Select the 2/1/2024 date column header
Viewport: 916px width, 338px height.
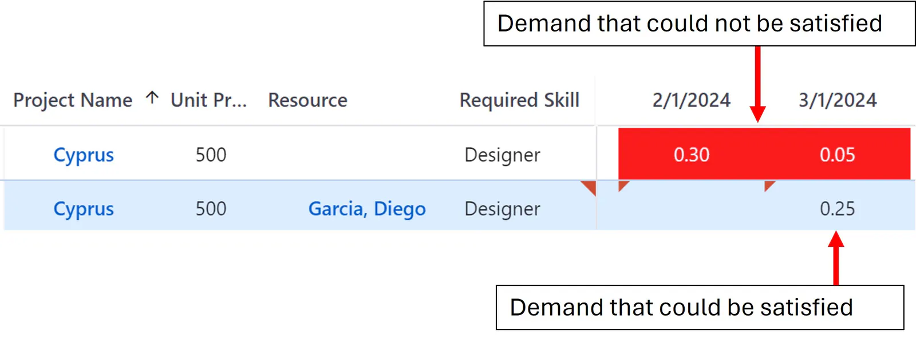(x=692, y=100)
